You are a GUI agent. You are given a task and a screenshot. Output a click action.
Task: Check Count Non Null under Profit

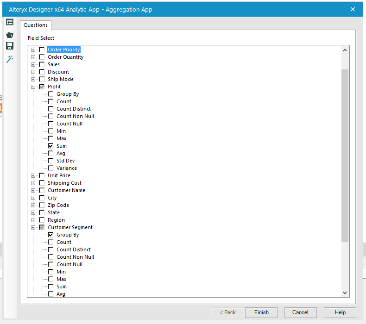coord(50,116)
